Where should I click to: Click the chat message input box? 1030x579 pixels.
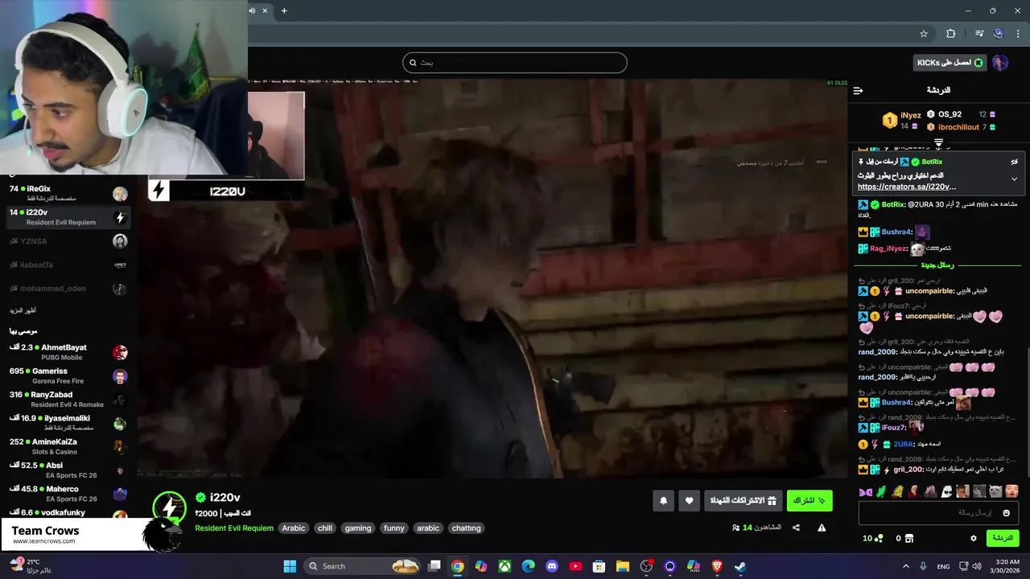click(x=939, y=513)
